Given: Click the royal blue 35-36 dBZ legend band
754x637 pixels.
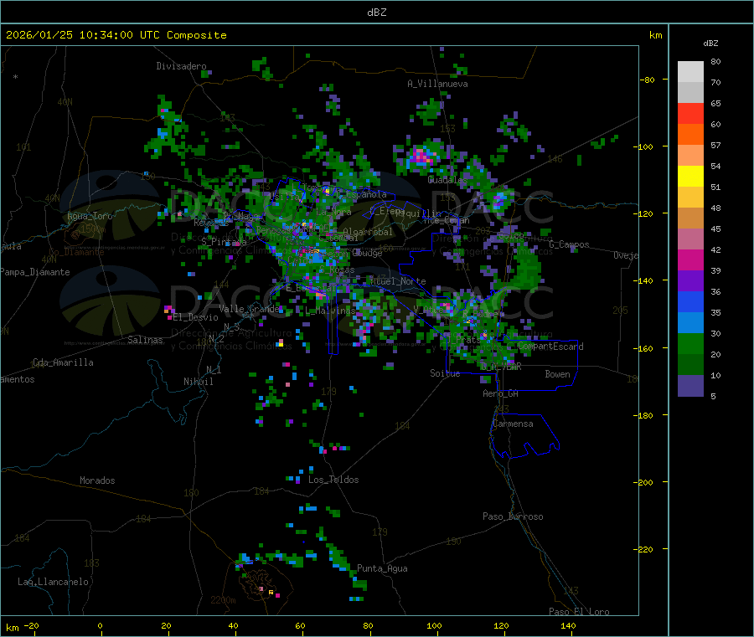Looking at the screenshot, I should point(690,301).
